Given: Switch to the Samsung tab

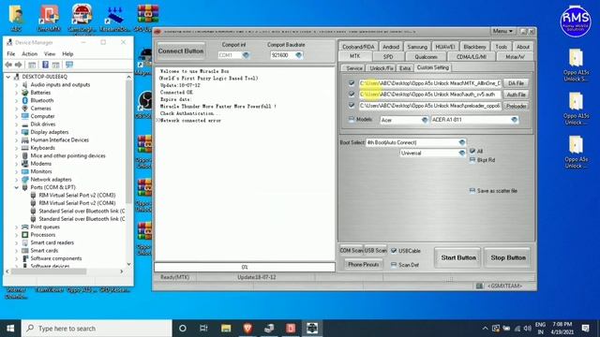Looking at the screenshot, I should click(416, 47).
